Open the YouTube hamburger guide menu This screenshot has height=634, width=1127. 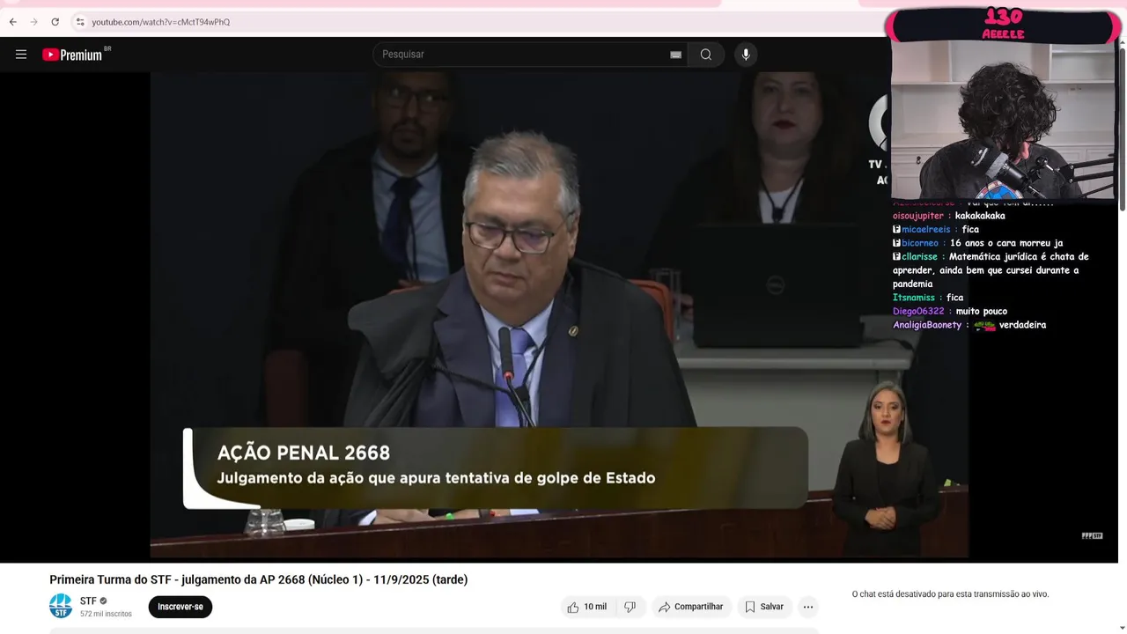[21, 55]
